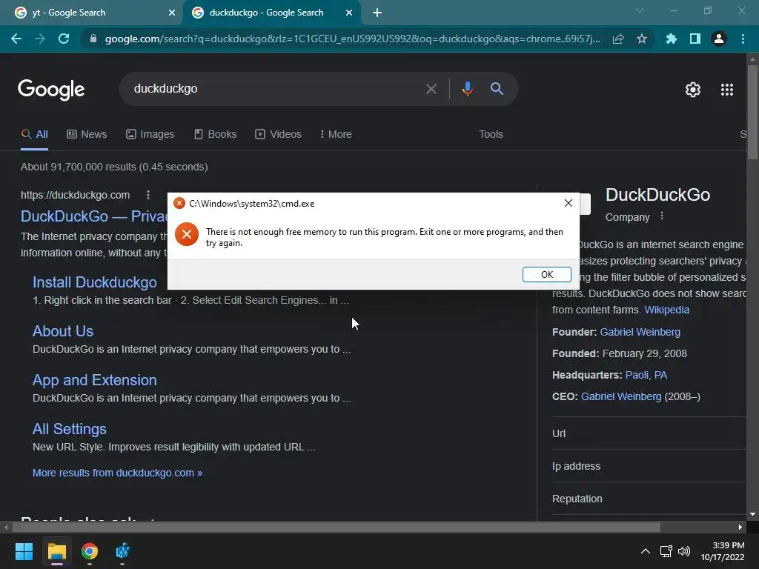Open the Chrome profile avatar
Screen dimensions: 759x569
tap(719, 39)
